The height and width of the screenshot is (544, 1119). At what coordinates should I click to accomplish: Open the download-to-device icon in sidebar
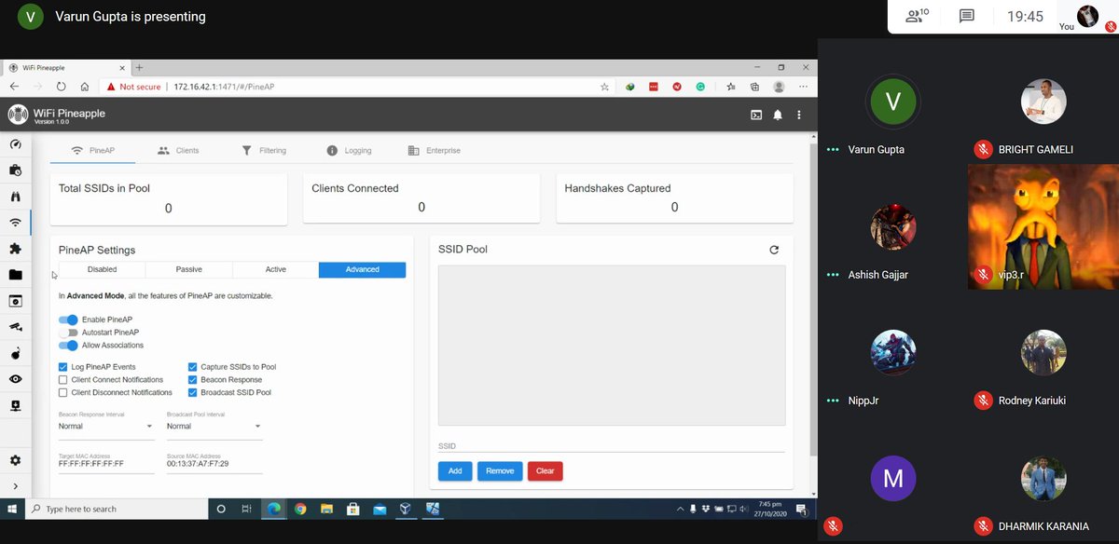tap(15, 405)
